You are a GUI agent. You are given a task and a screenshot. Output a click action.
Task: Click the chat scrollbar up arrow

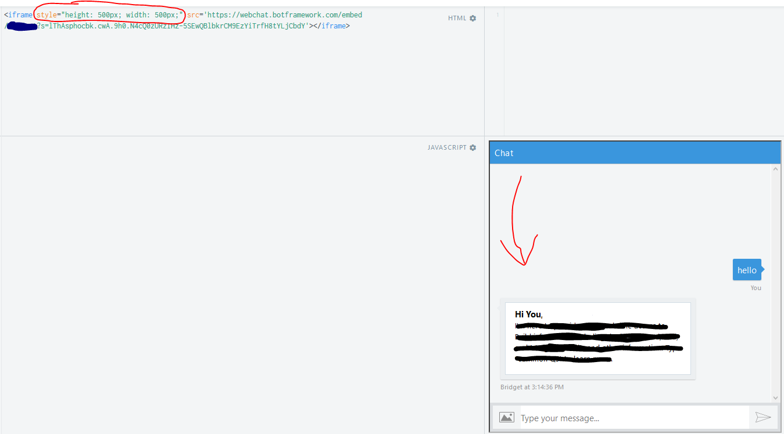pyautogui.click(x=775, y=168)
